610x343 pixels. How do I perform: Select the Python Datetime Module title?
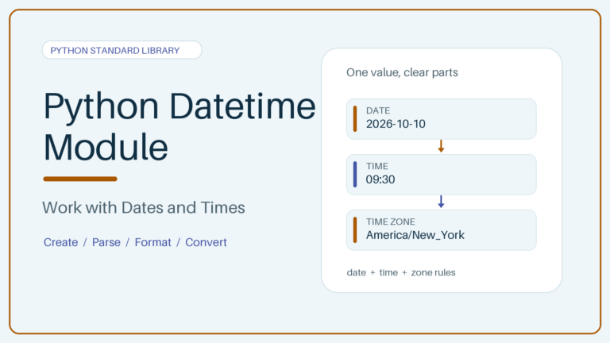[x=180, y=126]
